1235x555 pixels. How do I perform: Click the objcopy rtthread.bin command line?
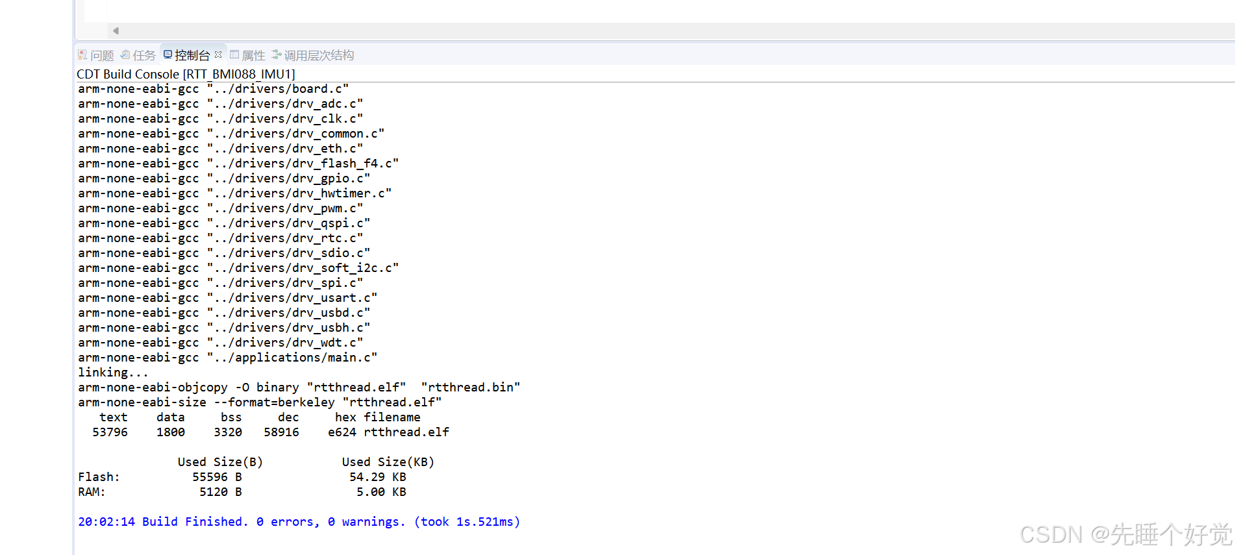click(299, 388)
